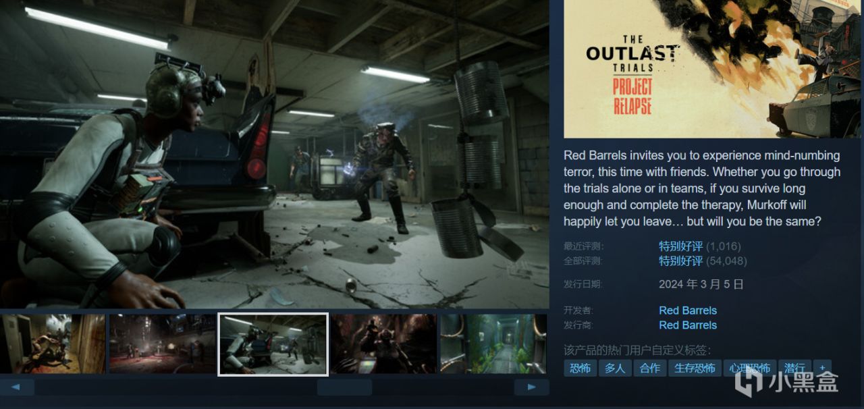Click the 心理恐怖 tag
Screen dimensions: 864x409
(x=750, y=368)
